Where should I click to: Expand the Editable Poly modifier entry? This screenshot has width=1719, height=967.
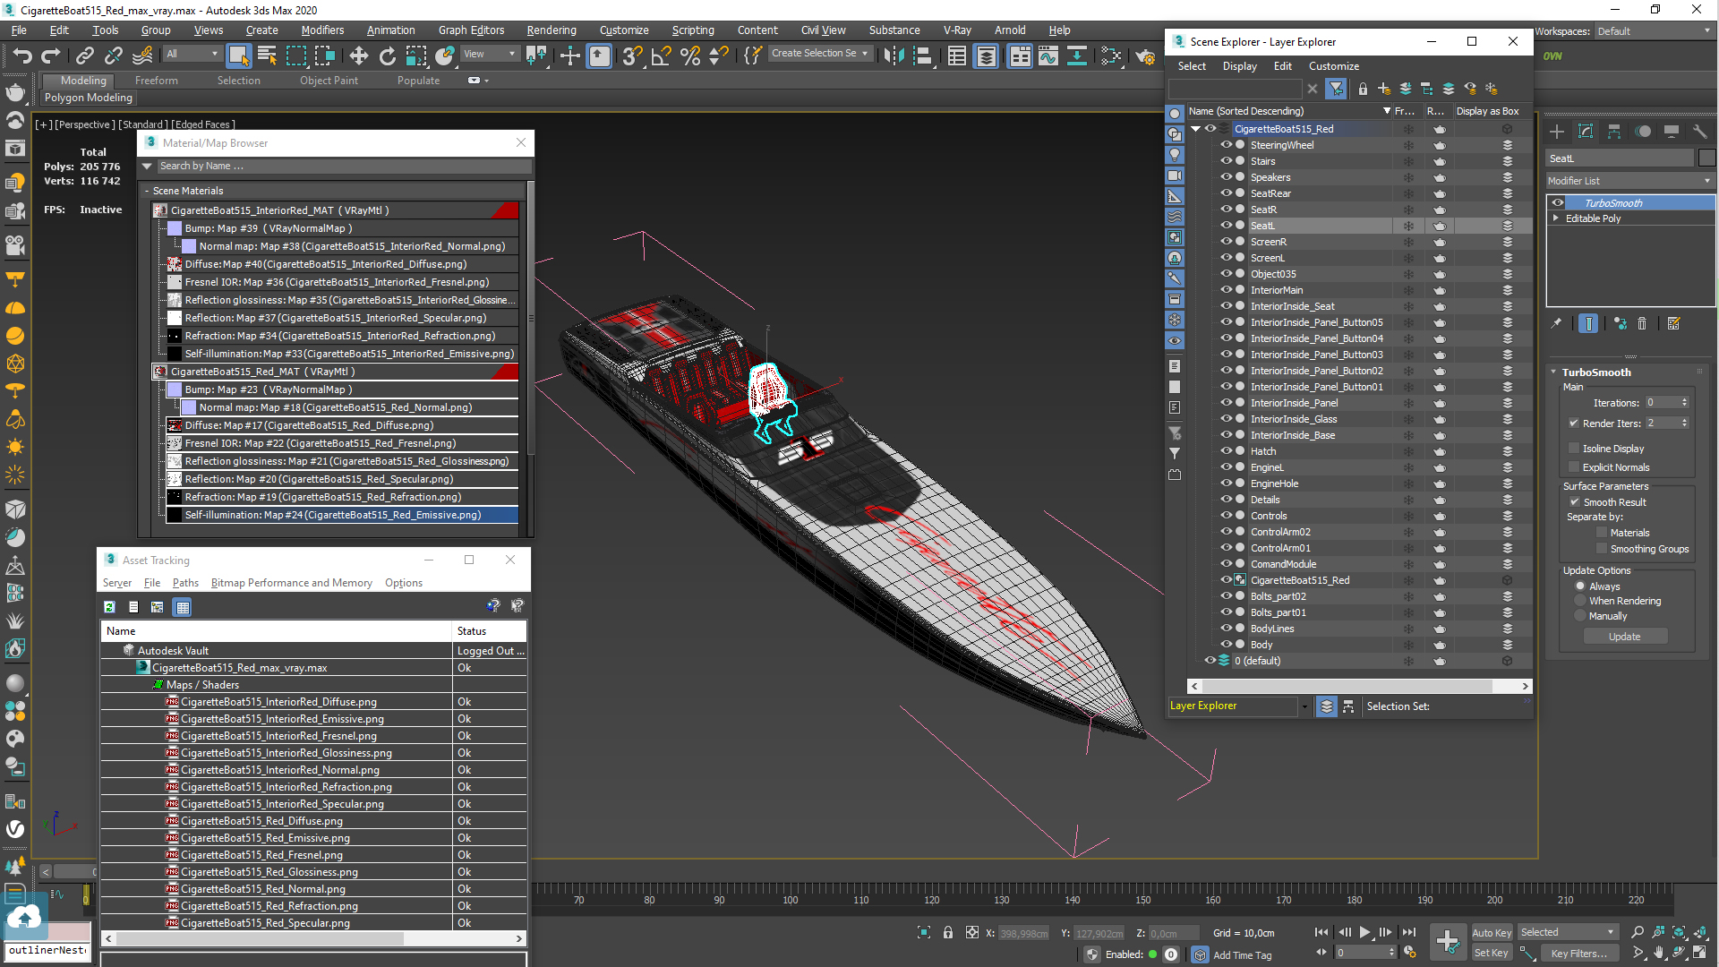[x=1556, y=218]
